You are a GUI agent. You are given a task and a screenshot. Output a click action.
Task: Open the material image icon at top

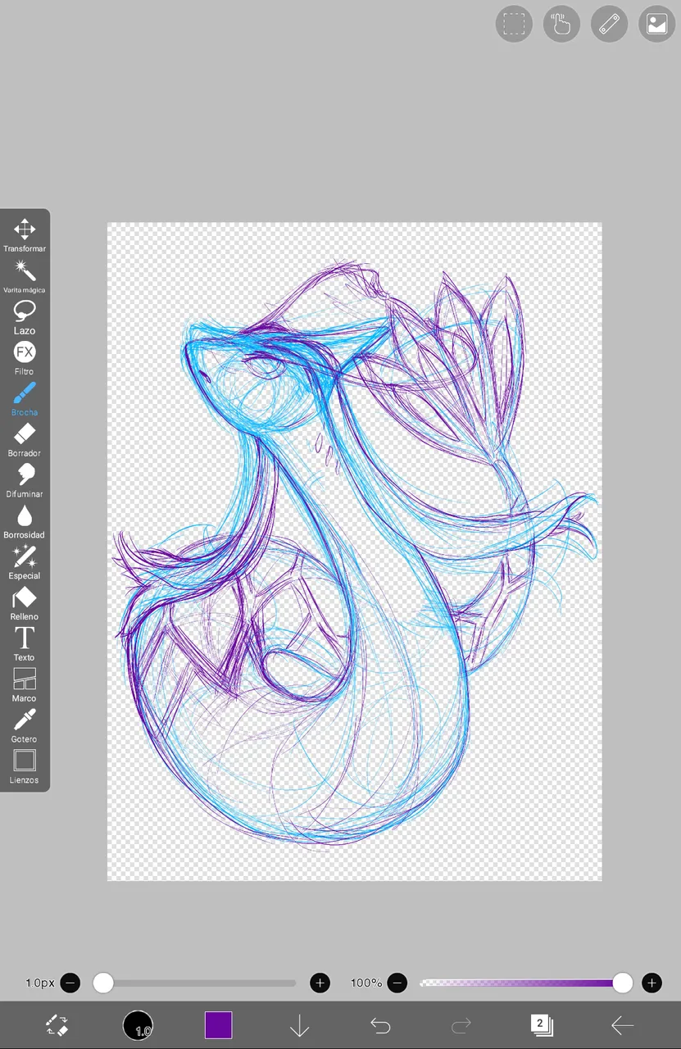click(x=656, y=24)
